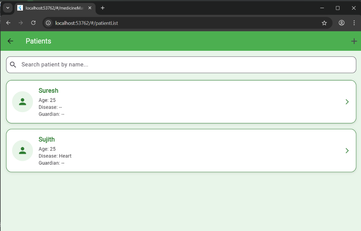This screenshot has height=231, width=361.
Task: Focus the Search patient by name field
Action: [181, 65]
